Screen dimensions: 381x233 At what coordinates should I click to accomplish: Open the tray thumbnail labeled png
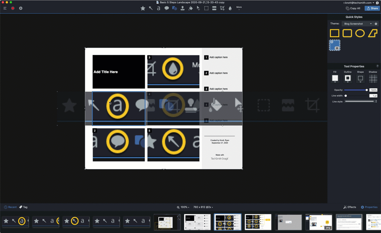pos(319,222)
